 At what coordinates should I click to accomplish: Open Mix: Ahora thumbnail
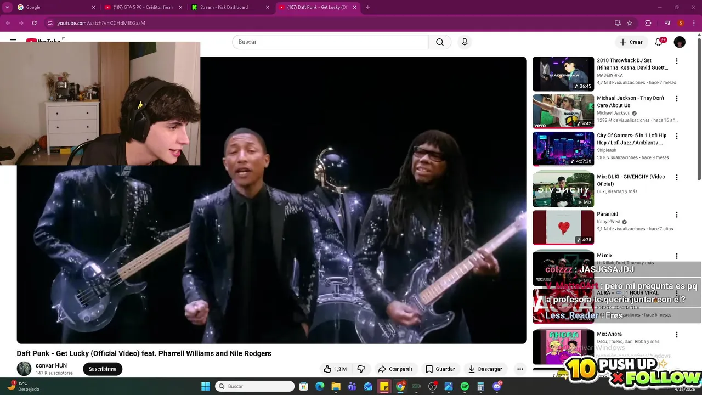click(x=563, y=347)
